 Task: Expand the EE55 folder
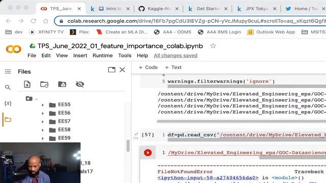43,105
